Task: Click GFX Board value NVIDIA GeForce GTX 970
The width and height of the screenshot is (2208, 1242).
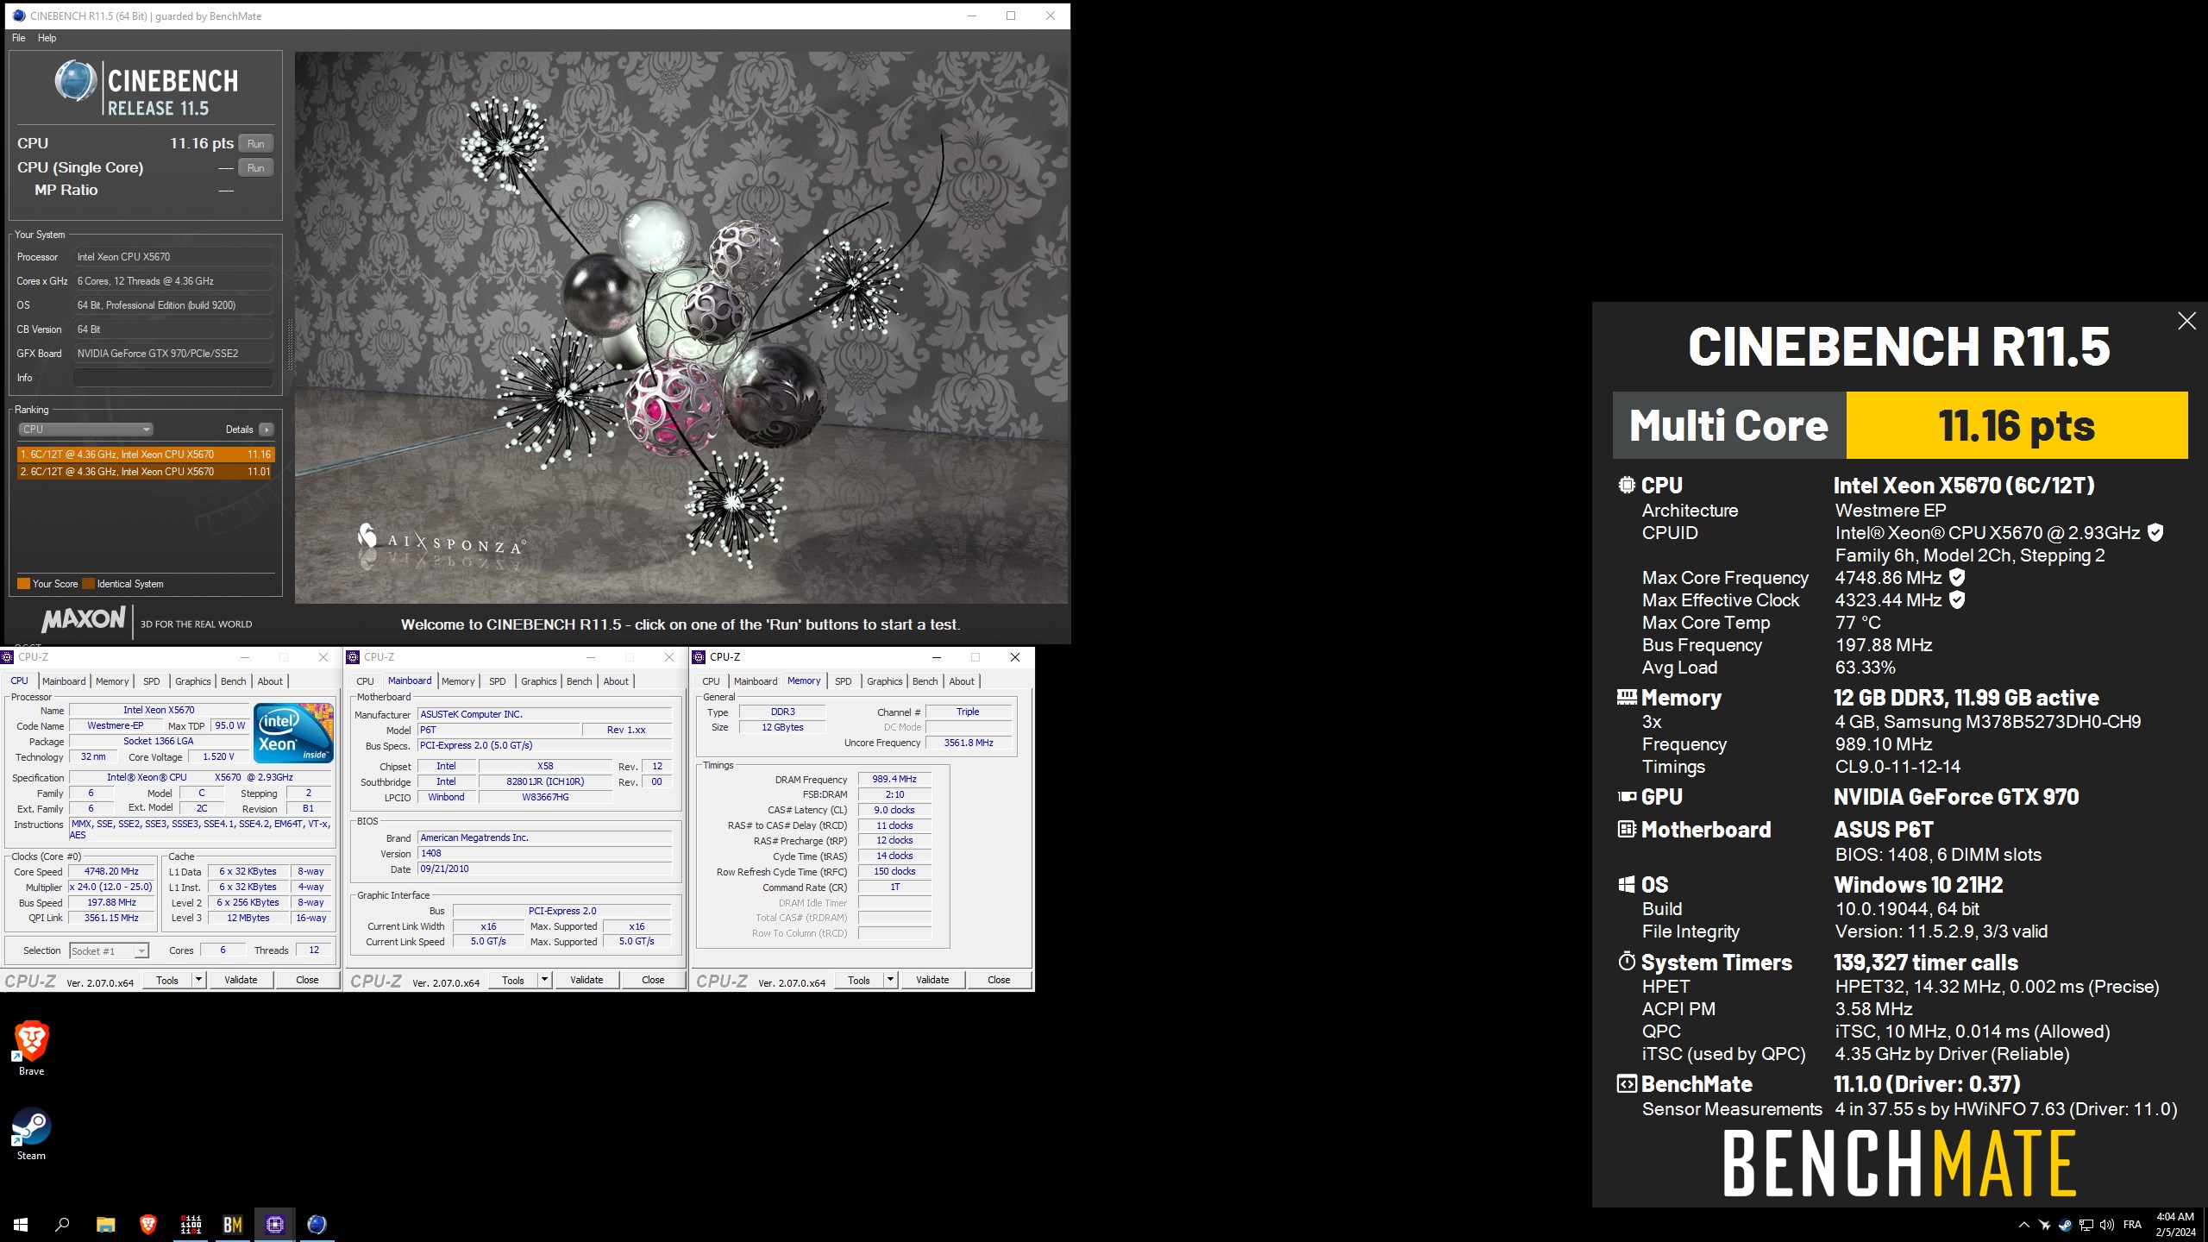Action: (x=172, y=354)
